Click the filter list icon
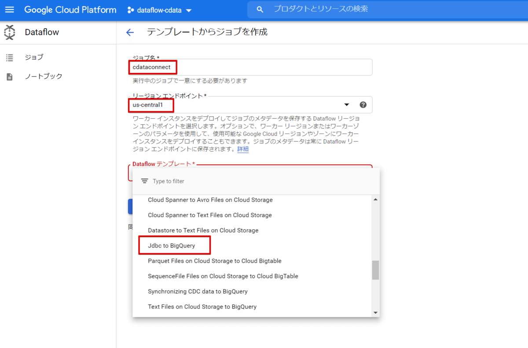Viewport: 528px width, 348px height. click(144, 181)
